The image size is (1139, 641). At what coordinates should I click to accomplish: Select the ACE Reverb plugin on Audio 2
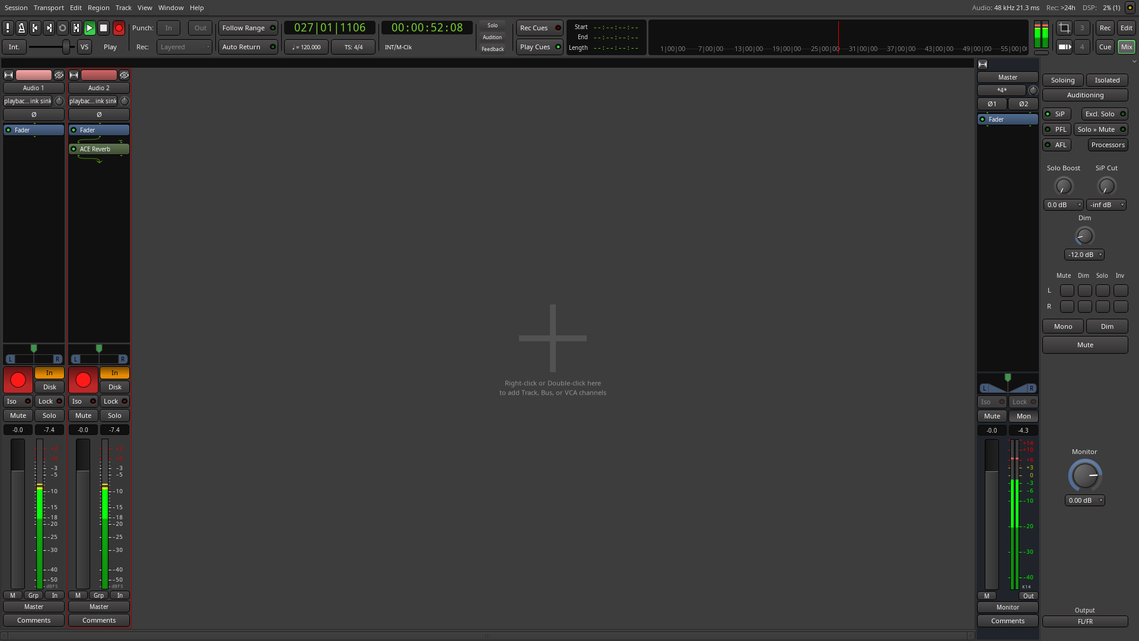(x=99, y=149)
